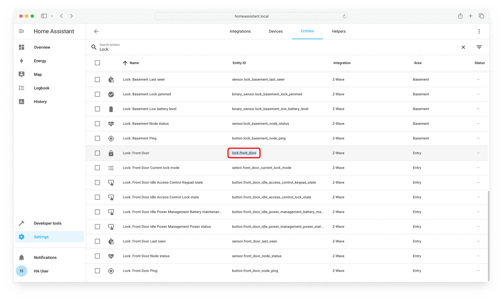Open the History chart icon
The image size is (503, 301).
[x=21, y=102]
